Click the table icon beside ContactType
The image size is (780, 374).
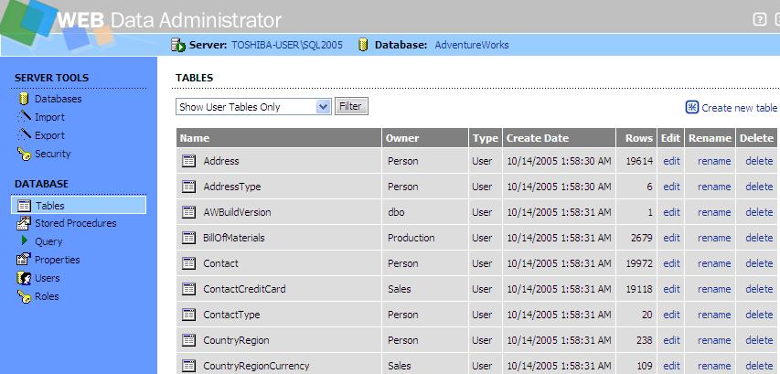[x=188, y=315]
